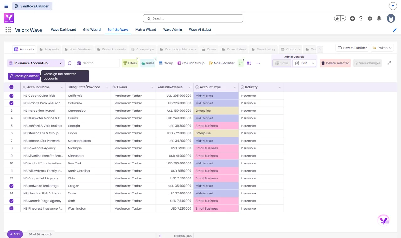
Task: Click the Enterprise cell for INS Harborline Mutual
Action: (216, 111)
